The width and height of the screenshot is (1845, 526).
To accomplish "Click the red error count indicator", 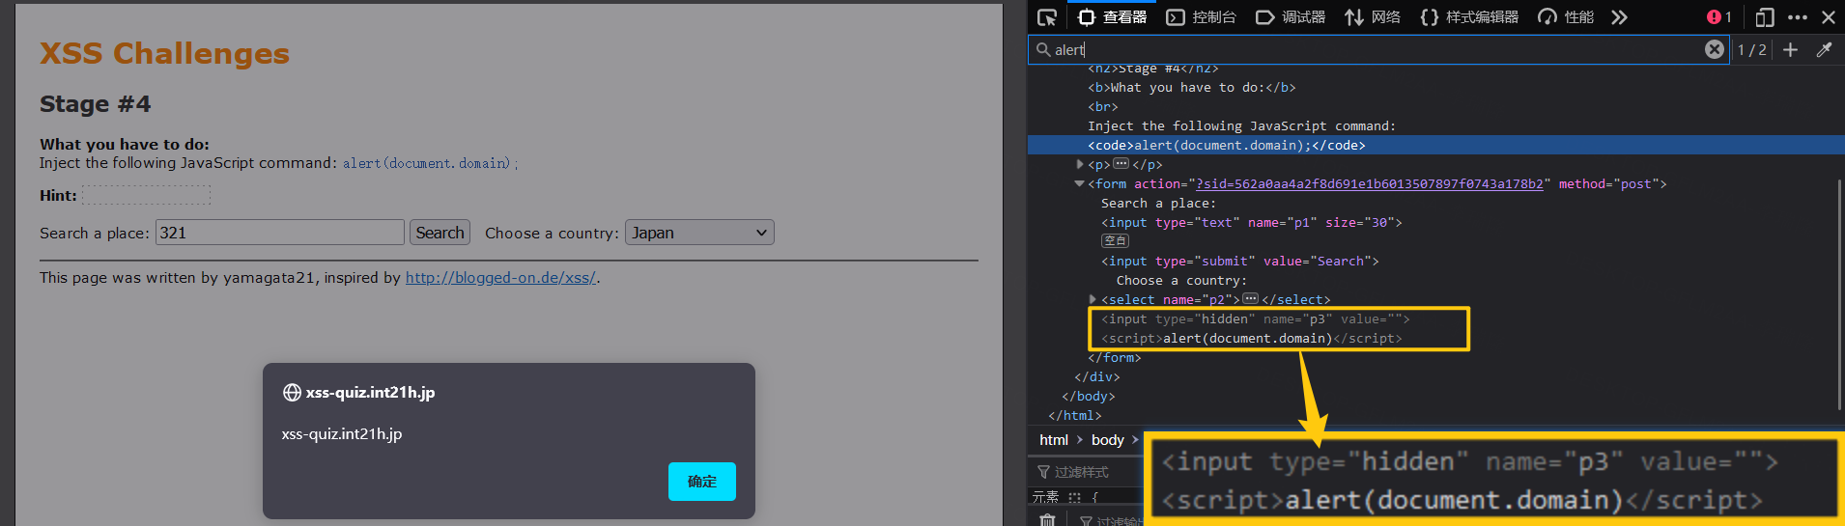I will pos(1718,17).
